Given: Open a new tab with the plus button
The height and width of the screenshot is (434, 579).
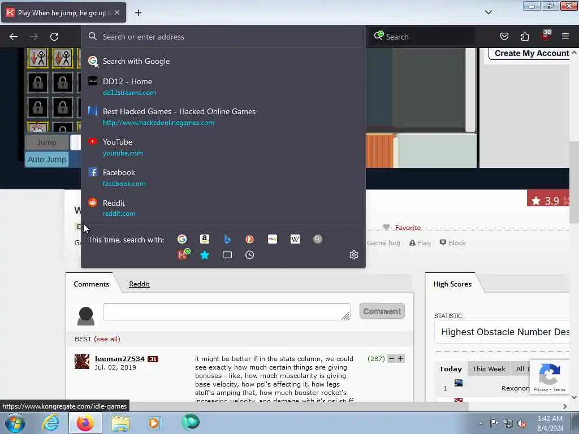Looking at the screenshot, I should 138,13.
